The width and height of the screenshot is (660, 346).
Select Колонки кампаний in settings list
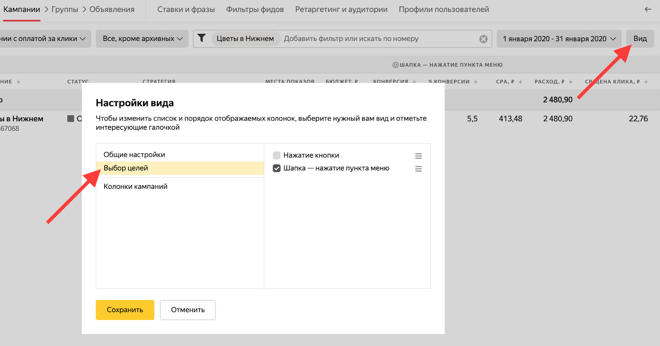tap(180, 187)
